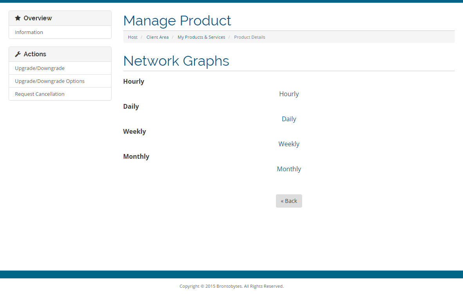Go to the Host breadcrumb link
The image size is (463, 294).
coord(133,37)
